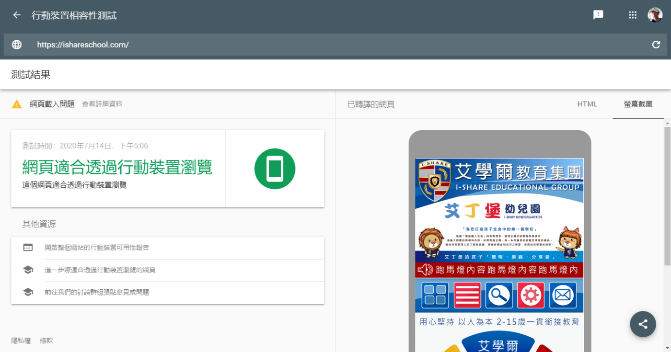The width and height of the screenshot is (671, 352).
Task: Open 查看詳細資料 link
Action: click(x=102, y=104)
